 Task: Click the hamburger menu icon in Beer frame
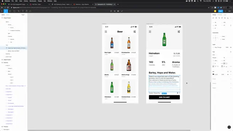coord(106,32)
